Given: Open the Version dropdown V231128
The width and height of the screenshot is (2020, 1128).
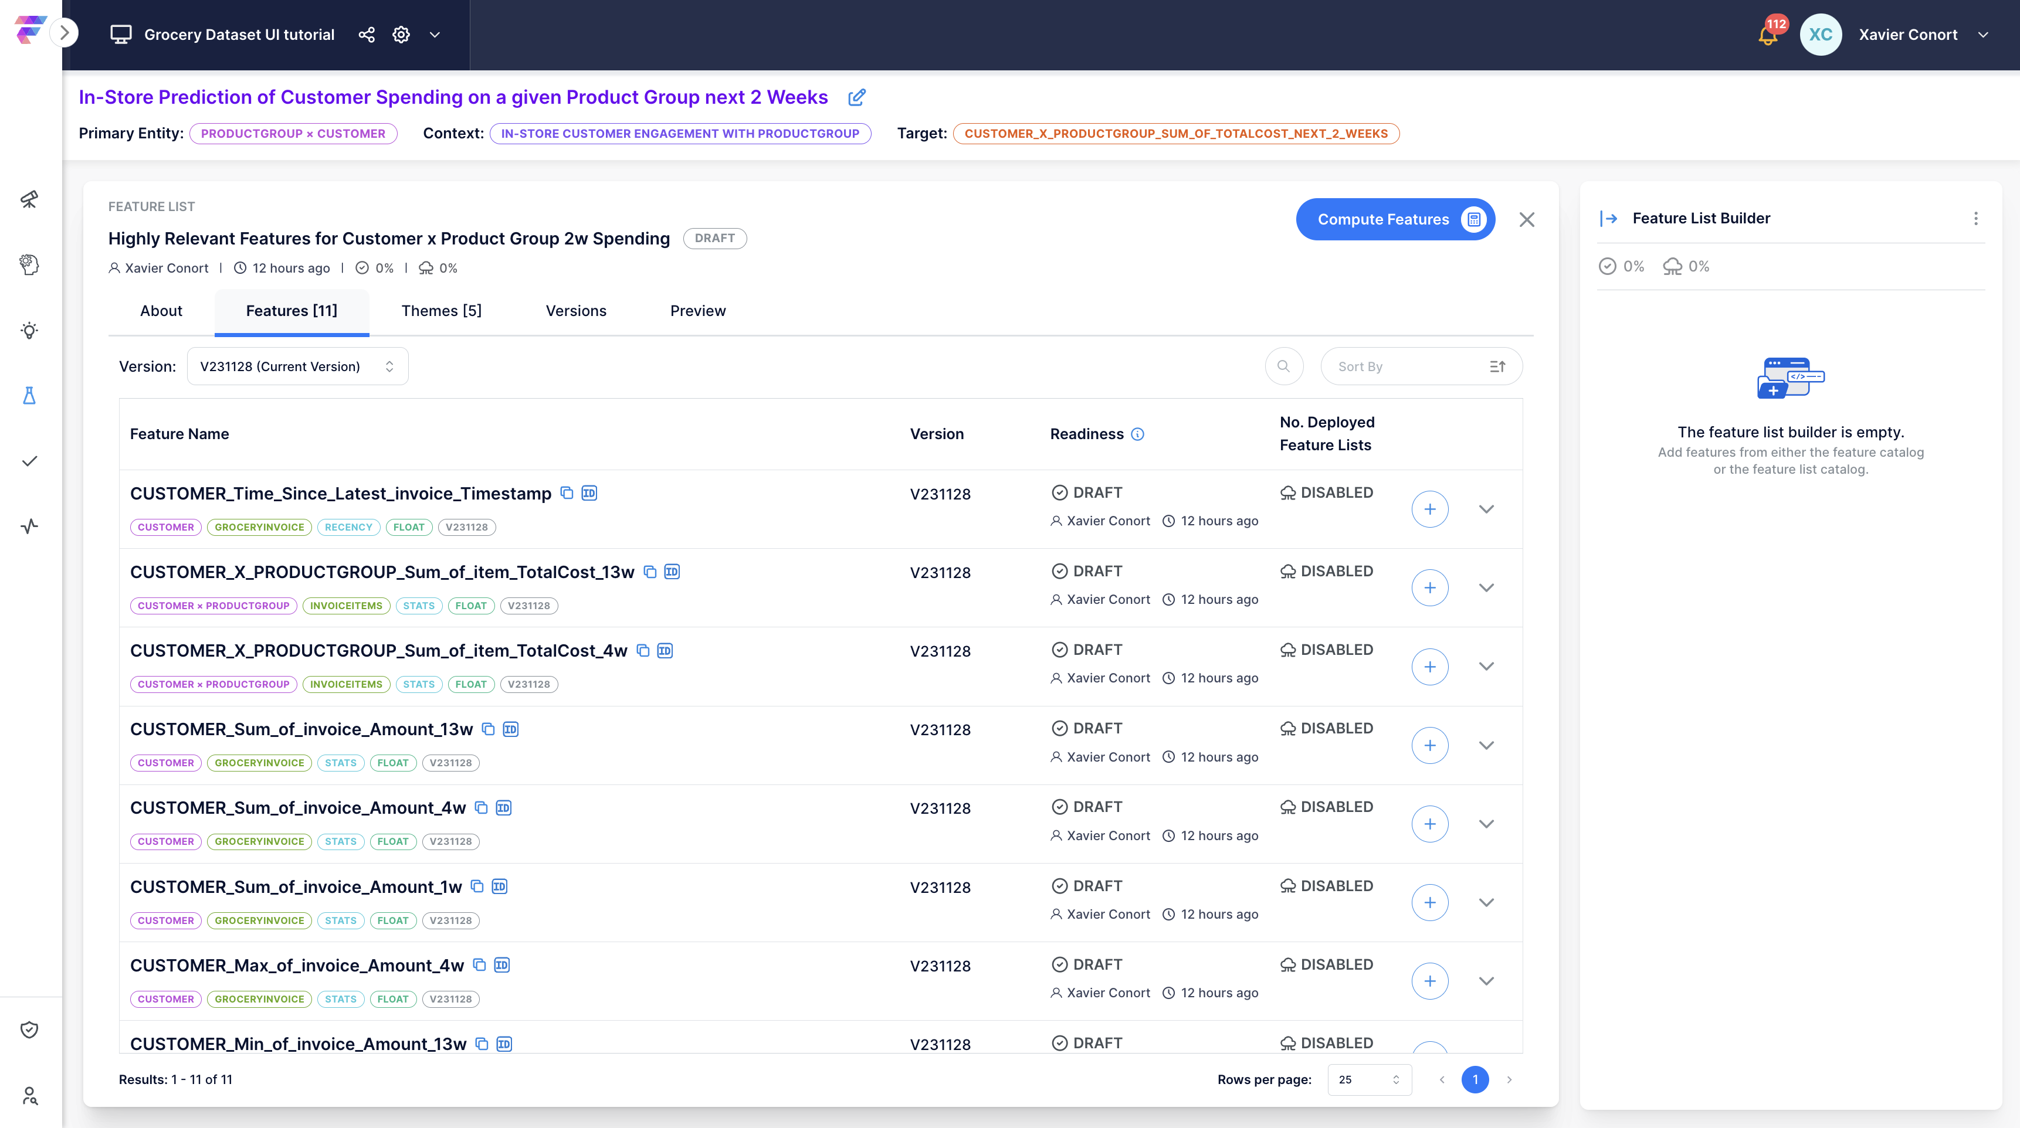Looking at the screenshot, I should (x=297, y=366).
